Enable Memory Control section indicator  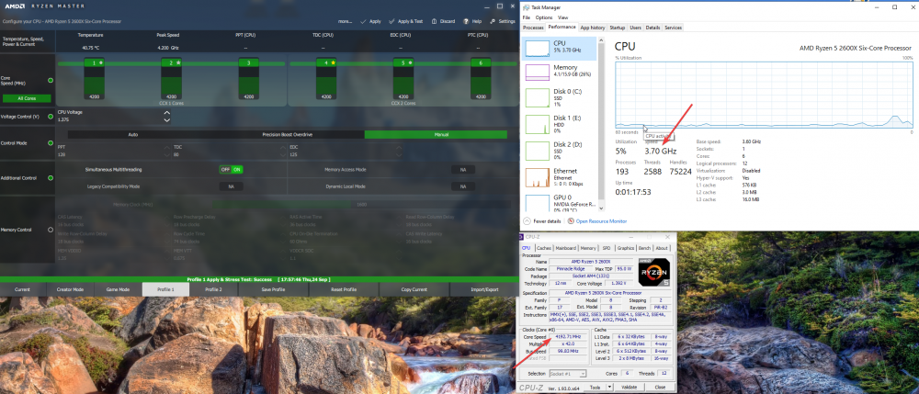tap(51, 231)
